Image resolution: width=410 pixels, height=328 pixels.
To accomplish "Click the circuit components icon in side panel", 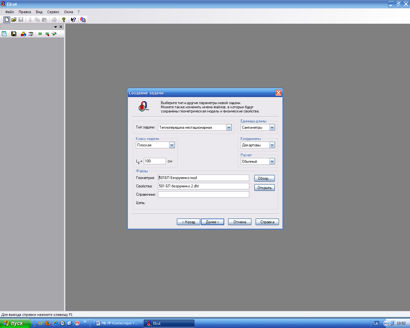I will click(31, 34).
